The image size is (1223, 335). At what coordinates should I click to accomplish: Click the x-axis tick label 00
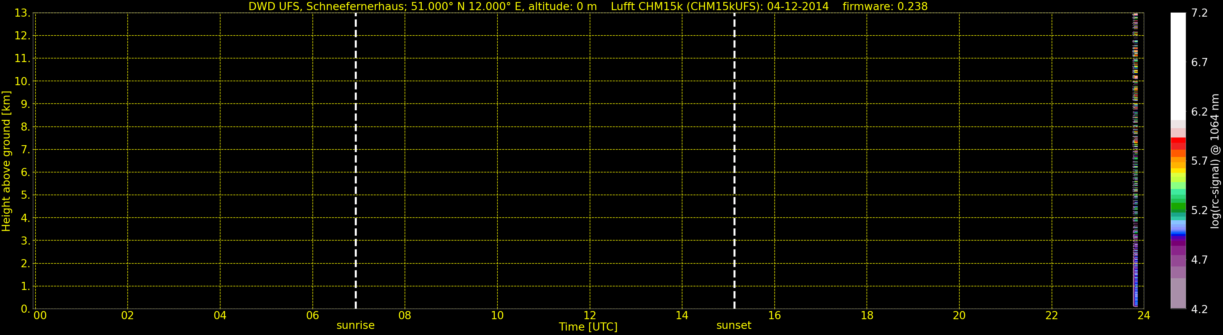click(x=40, y=316)
